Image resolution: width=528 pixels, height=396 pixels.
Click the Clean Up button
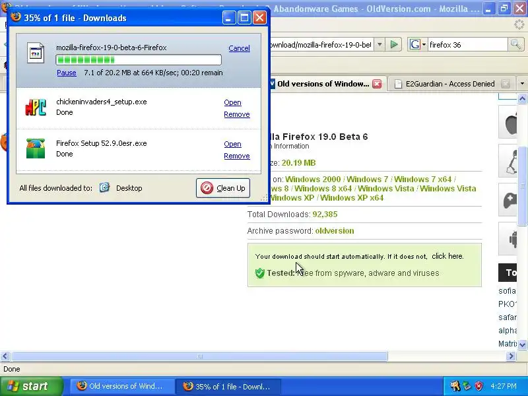tap(223, 188)
